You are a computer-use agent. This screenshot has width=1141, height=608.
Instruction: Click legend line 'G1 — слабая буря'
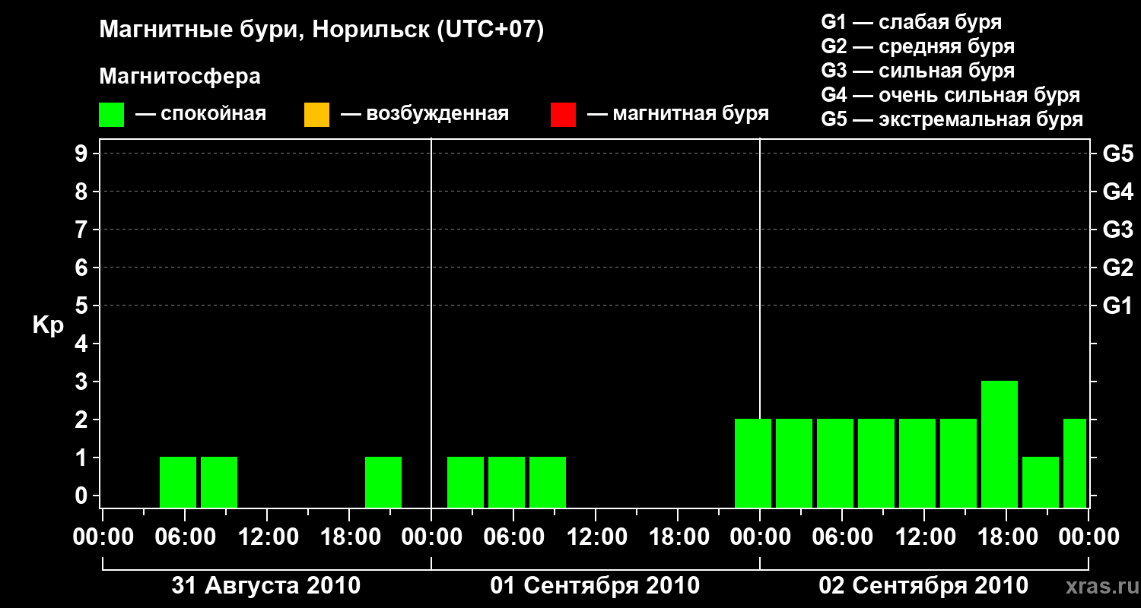coord(911,22)
